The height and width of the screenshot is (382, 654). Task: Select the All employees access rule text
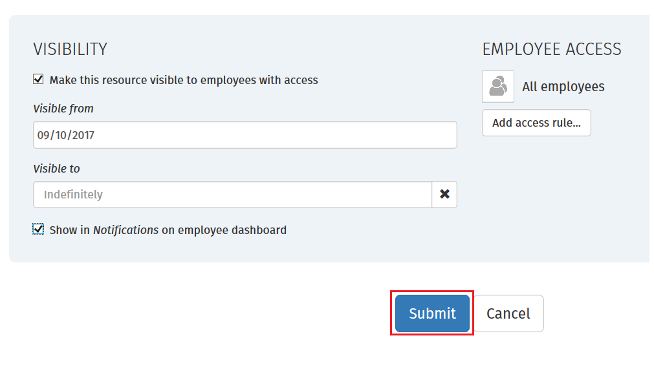point(563,87)
